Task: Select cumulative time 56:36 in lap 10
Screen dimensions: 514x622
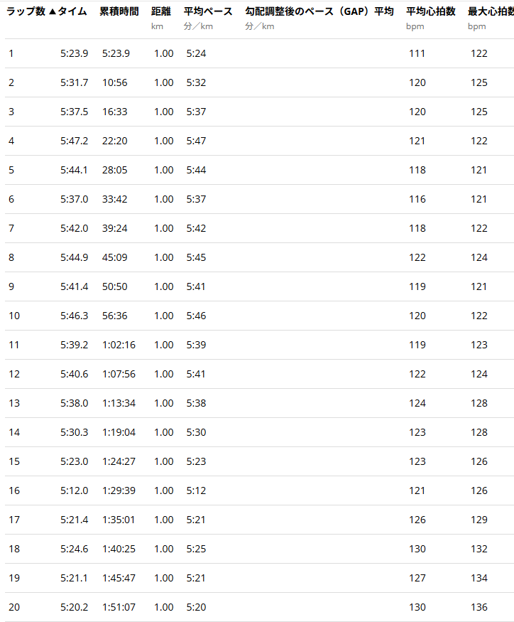Action: (x=115, y=316)
